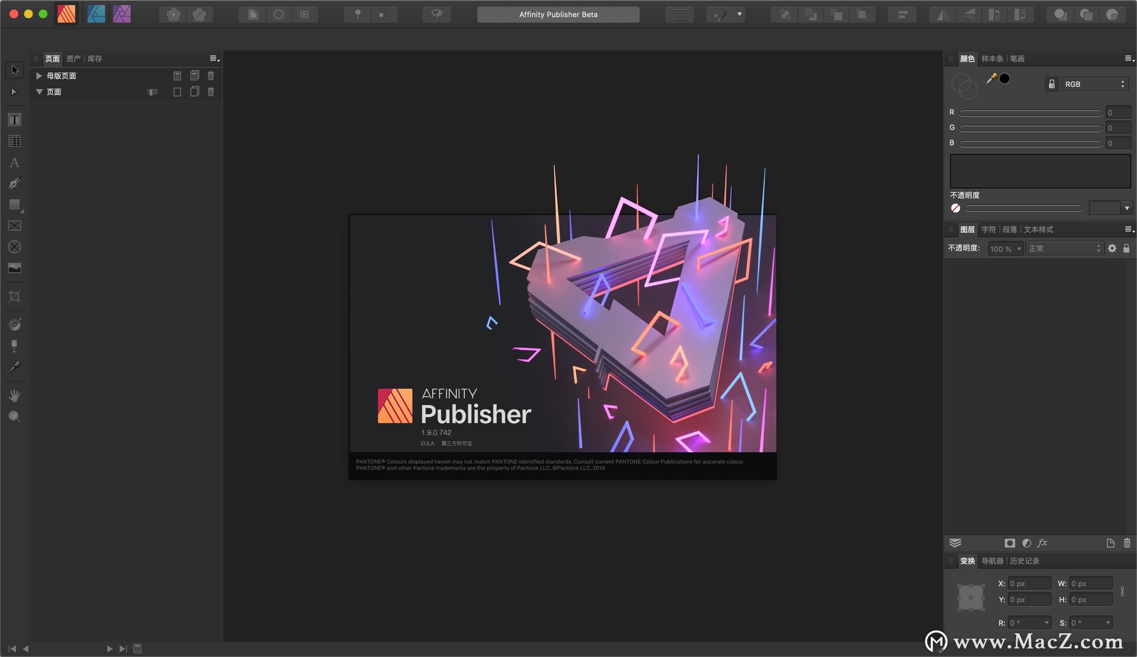The width and height of the screenshot is (1137, 657).
Task: Click the X position input field
Action: (x=1030, y=584)
